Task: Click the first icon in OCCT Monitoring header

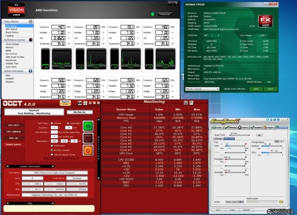Action: (186, 103)
